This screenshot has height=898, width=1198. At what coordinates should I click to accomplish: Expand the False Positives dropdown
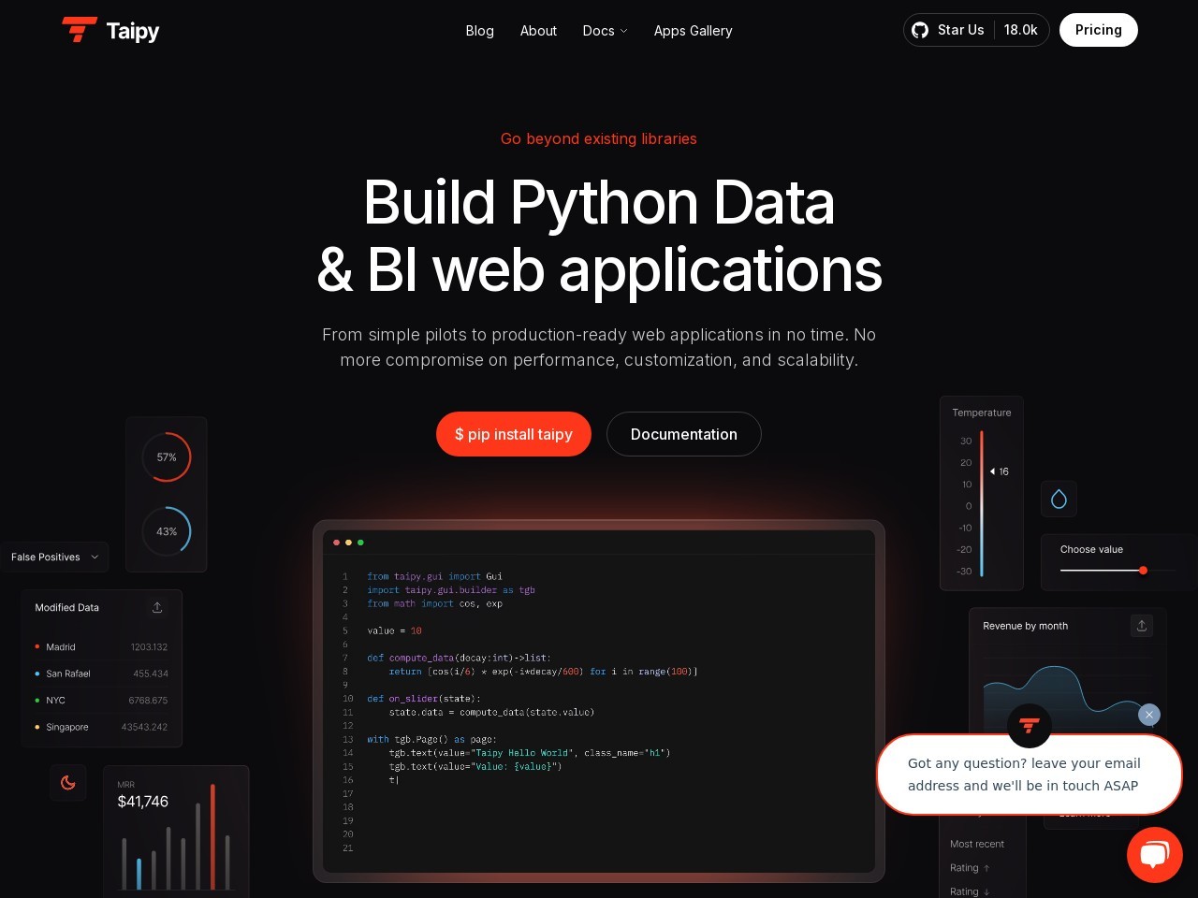[x=54, y=557]
